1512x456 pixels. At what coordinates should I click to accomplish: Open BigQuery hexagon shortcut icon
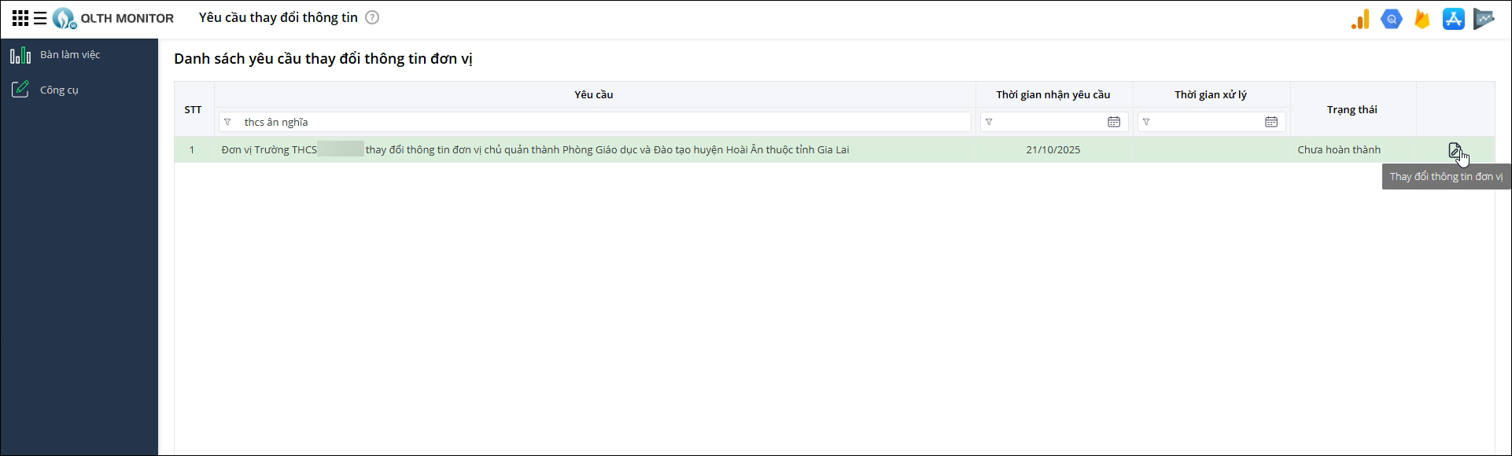coord(1391,19)
